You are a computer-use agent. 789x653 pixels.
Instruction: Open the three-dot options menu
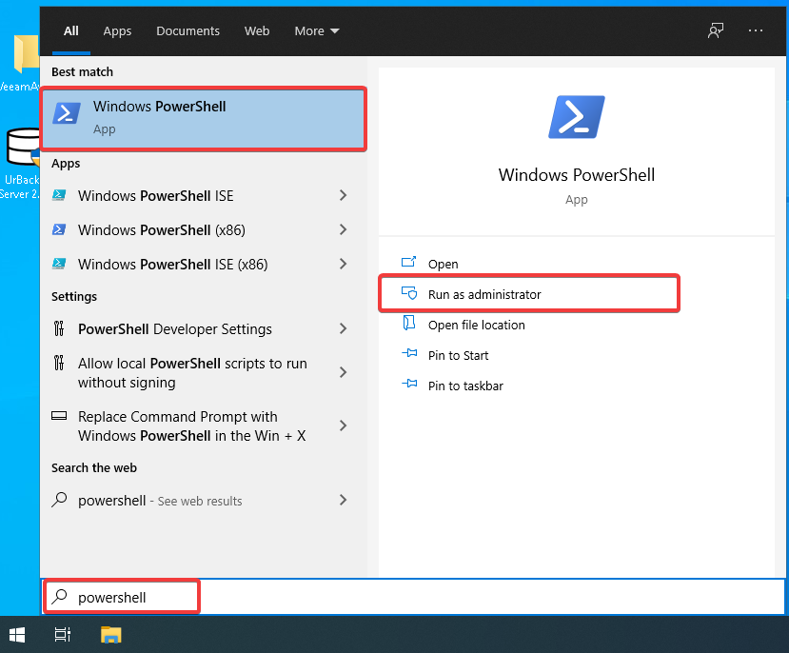tap(756, 31)
